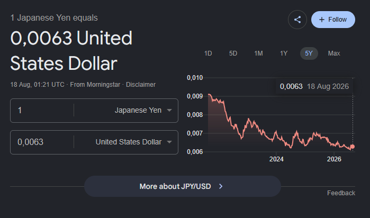Click the 0,0063 dollar amount field
The width and height of the screenshot is (370, 218).
tap(42, 142)
